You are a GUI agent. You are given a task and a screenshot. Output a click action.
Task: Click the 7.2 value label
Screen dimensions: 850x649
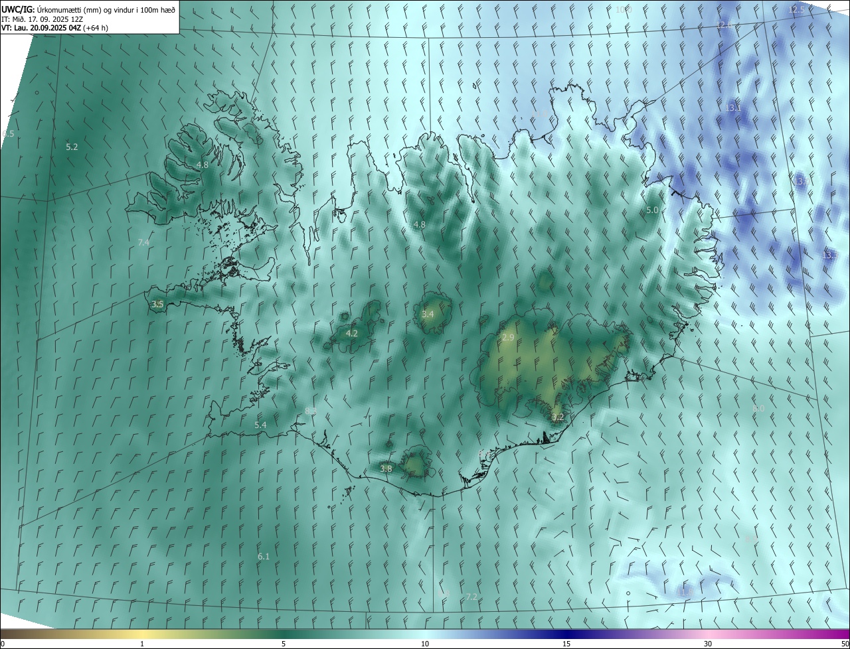[471, 597]
